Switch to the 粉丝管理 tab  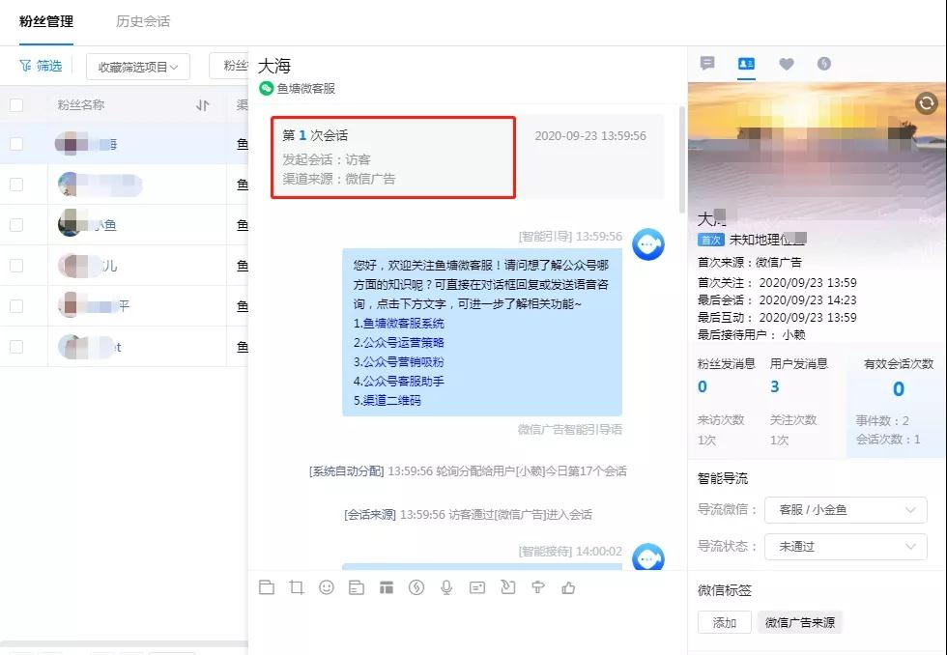click(46, 21)
